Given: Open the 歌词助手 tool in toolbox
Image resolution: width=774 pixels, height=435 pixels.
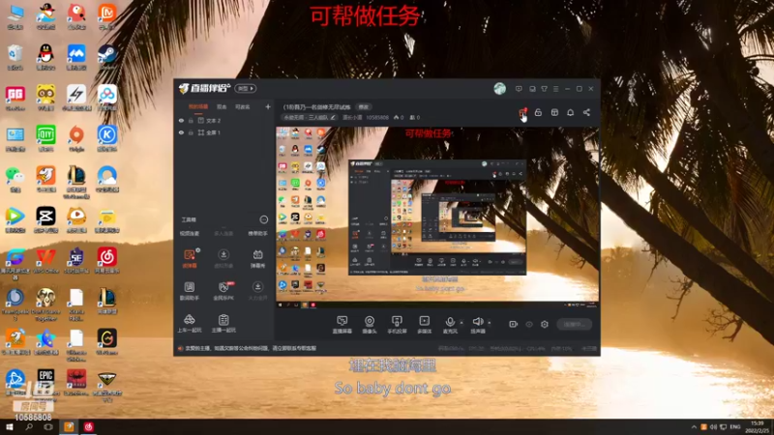Looking at the screenshot, I should pyautogui.click(x=190, y=291).
